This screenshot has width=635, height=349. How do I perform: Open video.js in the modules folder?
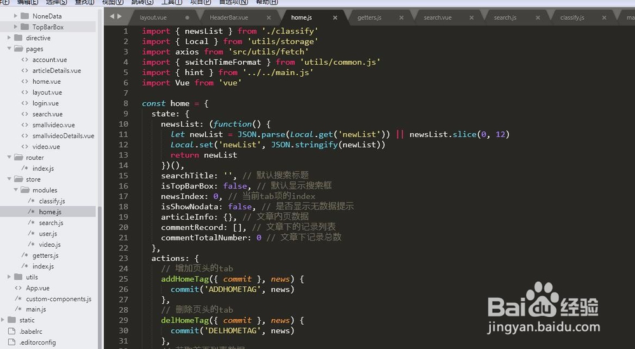click(50, 244)
